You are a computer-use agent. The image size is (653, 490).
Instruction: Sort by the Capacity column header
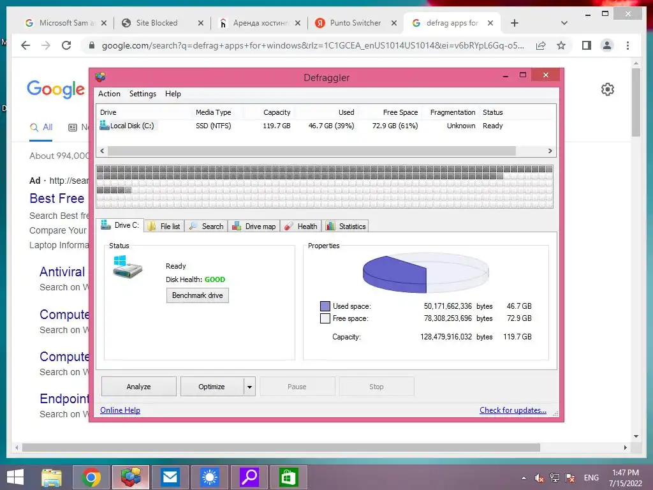pos(268,112)
